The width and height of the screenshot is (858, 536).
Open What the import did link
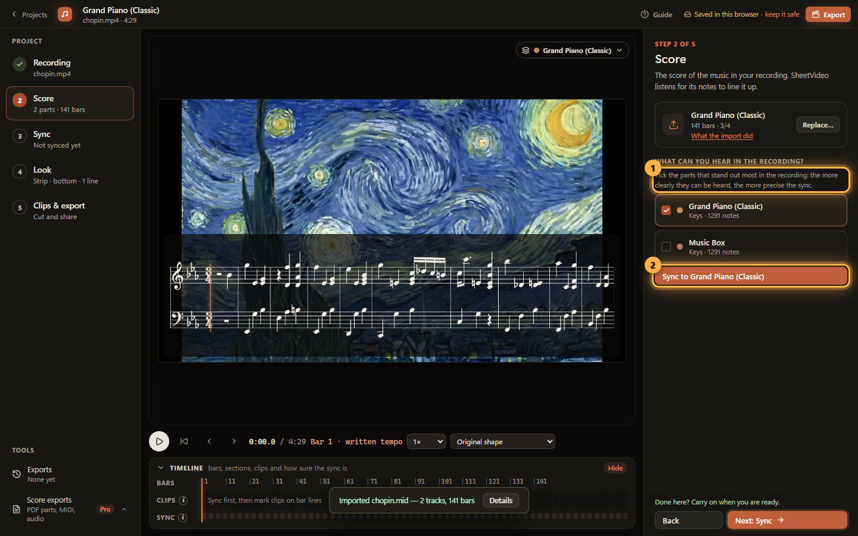pyautogui.click(x=722, y=136)
